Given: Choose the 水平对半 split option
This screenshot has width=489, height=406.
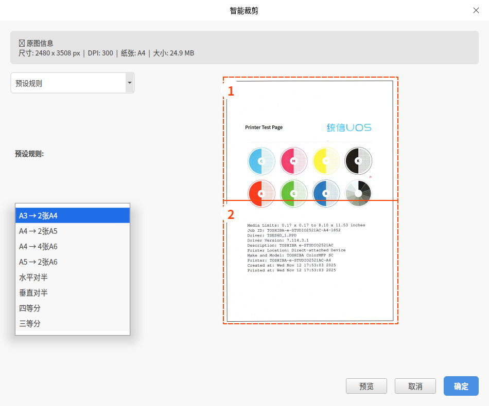Looking at the screenshot, I should [73, 278].
